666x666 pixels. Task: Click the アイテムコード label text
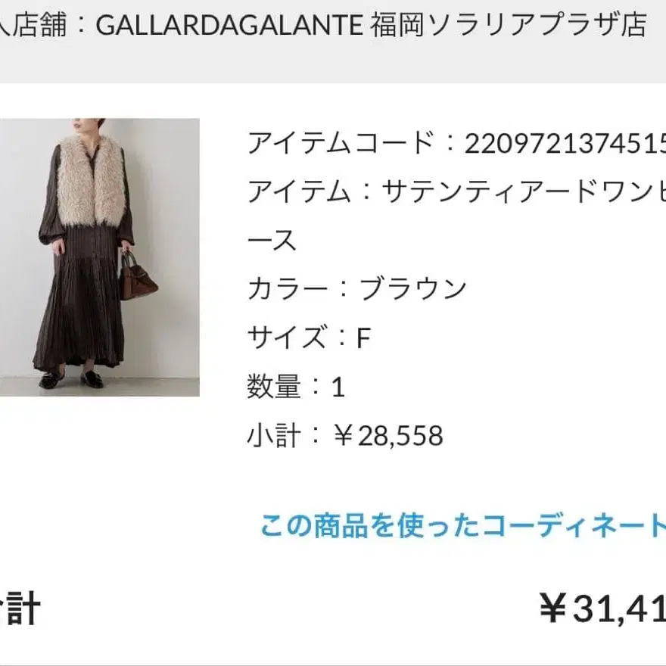pos(341,143)
